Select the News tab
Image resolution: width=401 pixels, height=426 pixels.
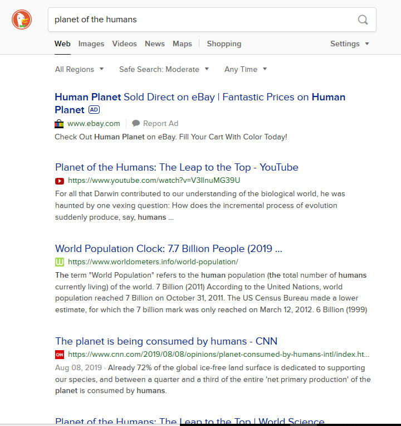point(155,44)
